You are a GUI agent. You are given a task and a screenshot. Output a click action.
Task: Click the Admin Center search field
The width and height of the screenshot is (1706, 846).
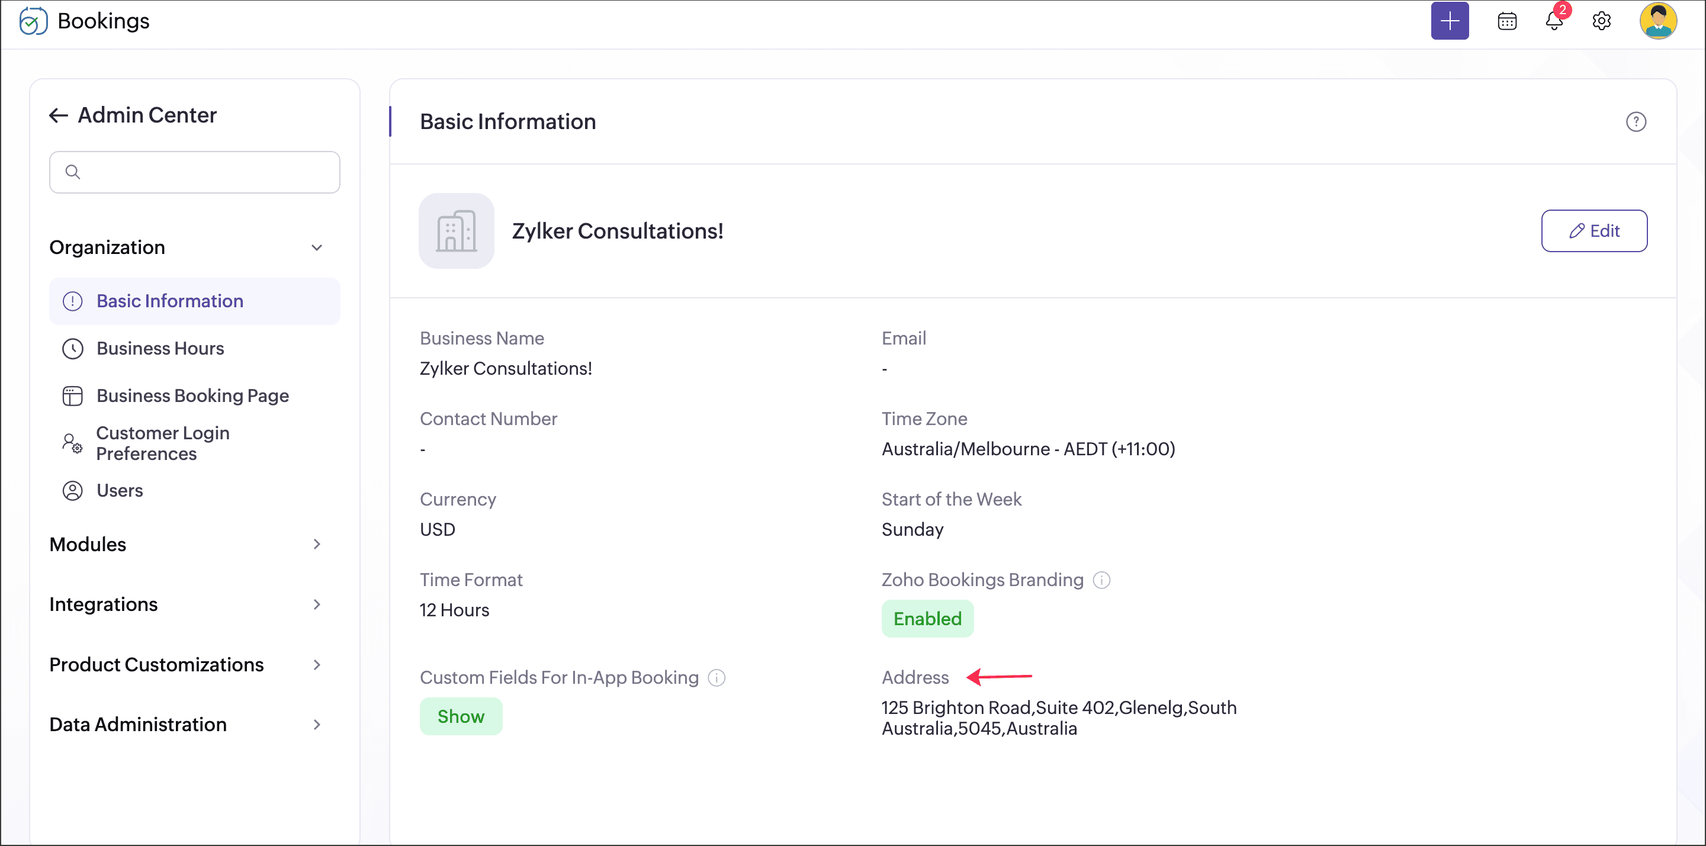pyautogui.click(x=195, y=172)
